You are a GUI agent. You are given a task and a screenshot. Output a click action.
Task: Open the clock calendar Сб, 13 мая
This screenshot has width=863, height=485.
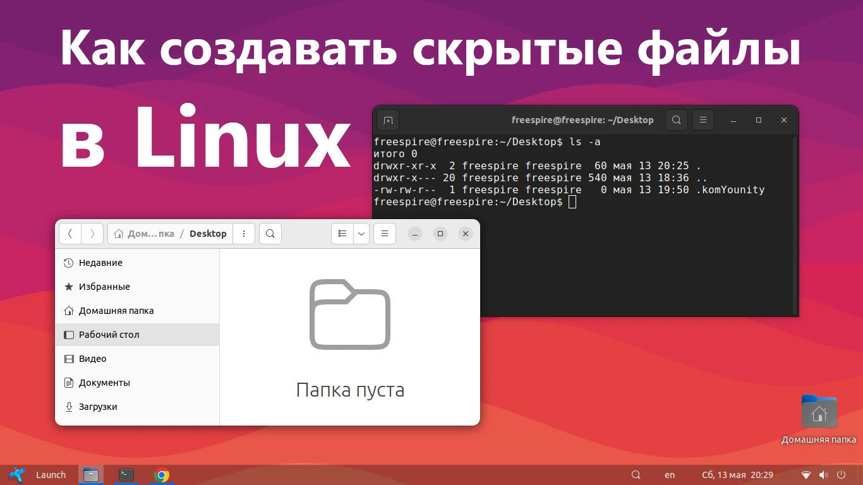(737, 475)
